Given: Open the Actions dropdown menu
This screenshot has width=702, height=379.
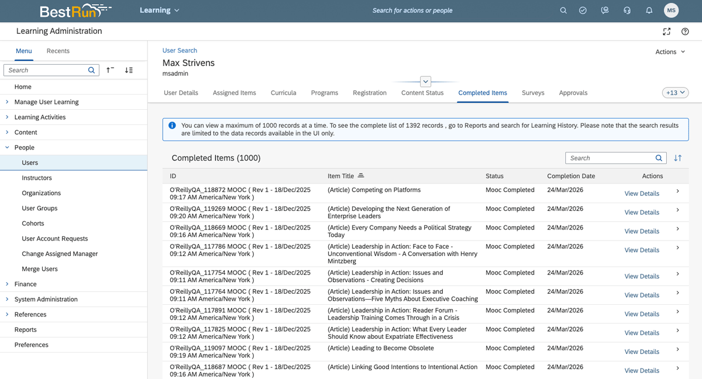Looking at the screenshot, I should point(670,52).
